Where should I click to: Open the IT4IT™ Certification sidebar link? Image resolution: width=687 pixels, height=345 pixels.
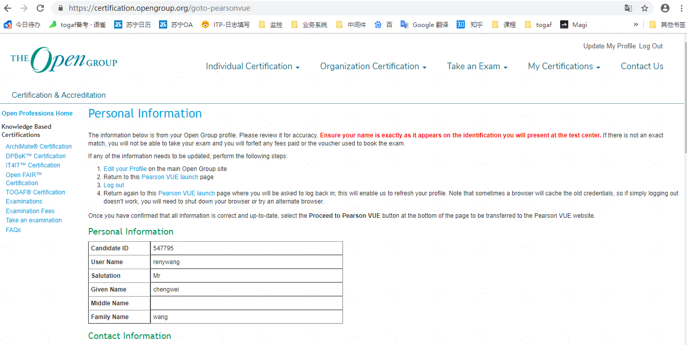click(x=33, y=165)
